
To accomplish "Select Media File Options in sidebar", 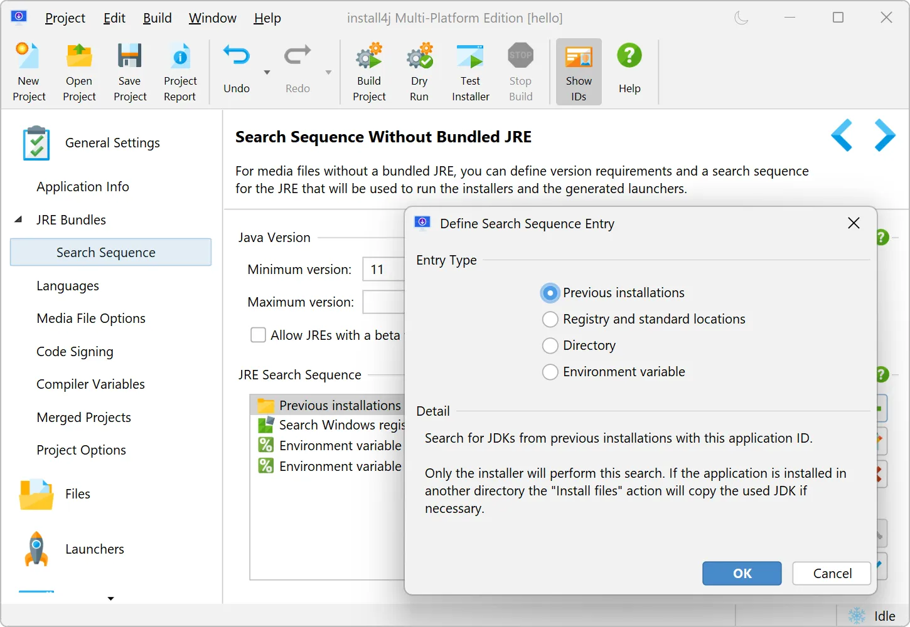I will point(91,319).
